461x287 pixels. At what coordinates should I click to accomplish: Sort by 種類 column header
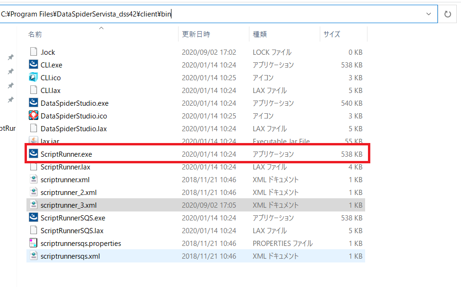(260, 34)
